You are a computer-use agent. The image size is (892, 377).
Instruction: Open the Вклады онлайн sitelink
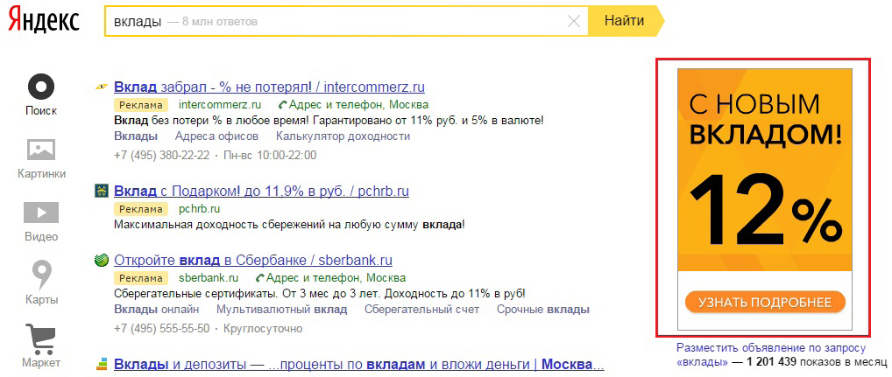[157, 310]
